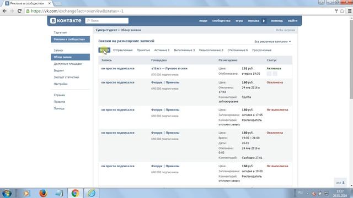This screenshot has width=353, height=198.
Task: Click the RU language indicator in the tray
Action: (x=300, y=193)
